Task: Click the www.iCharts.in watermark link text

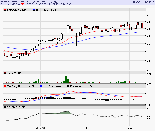Action: [x=145, y=2]
